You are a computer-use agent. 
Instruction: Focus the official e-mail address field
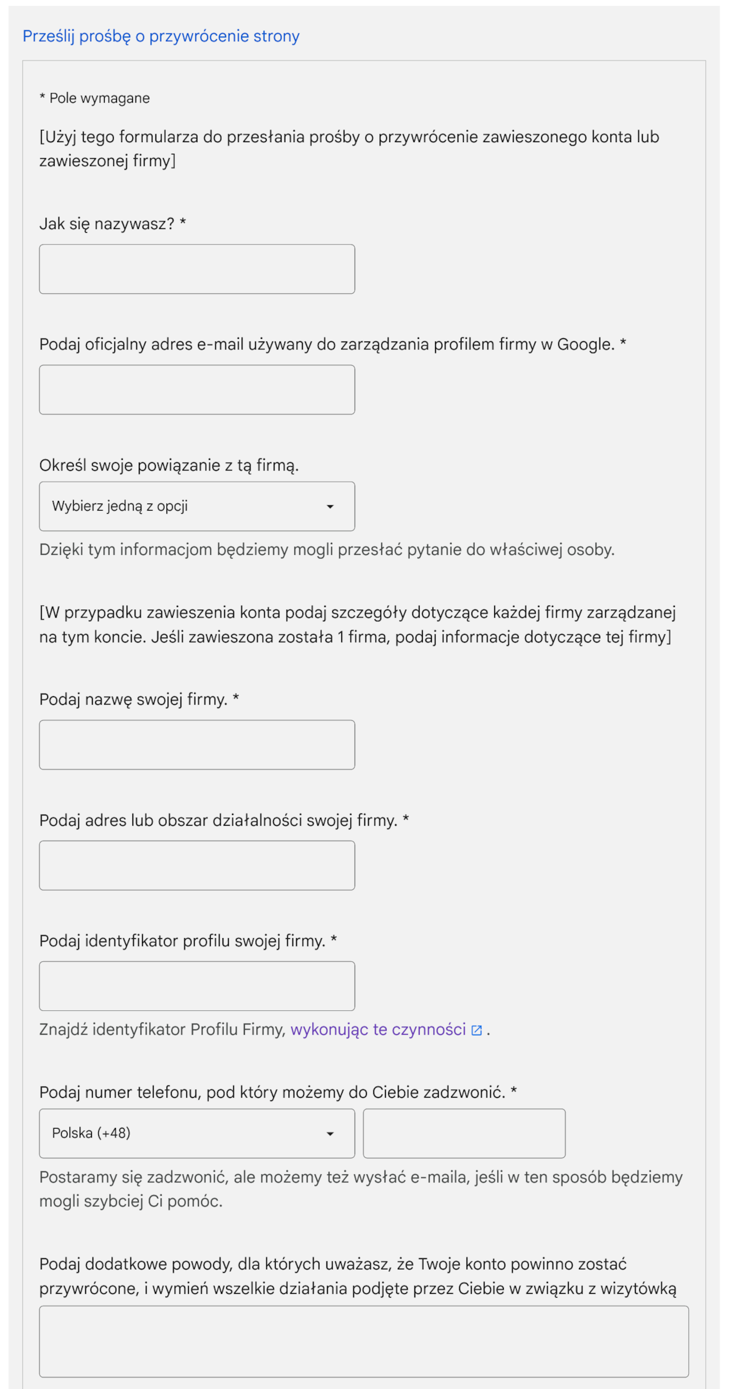(197, 389)
